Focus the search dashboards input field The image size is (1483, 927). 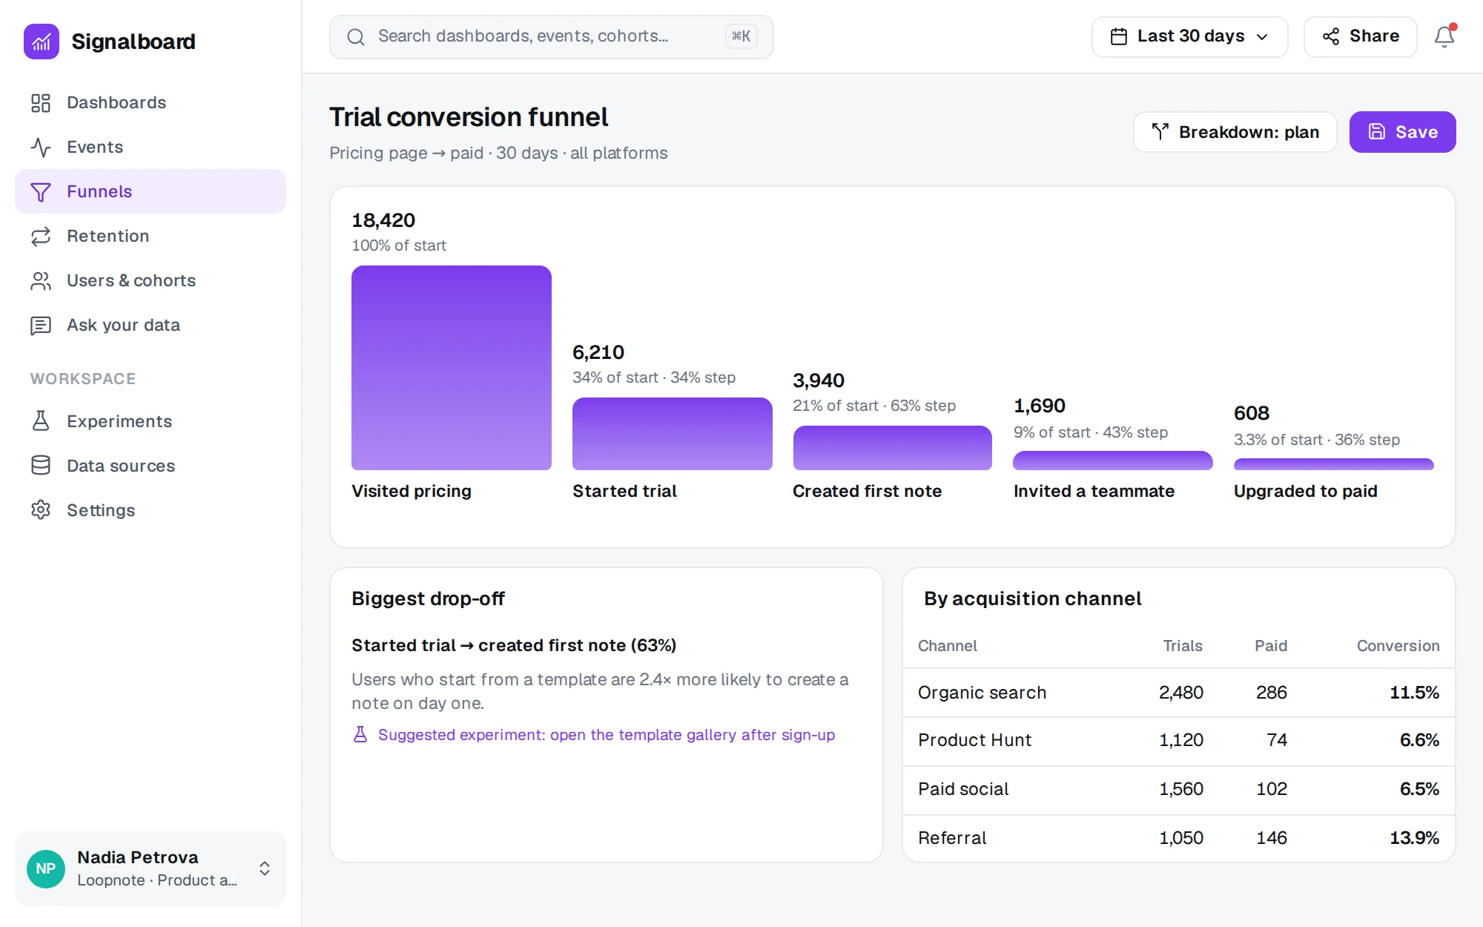tap(552, 37)
